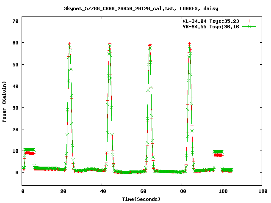Image resolution: width=271 pixels, height=203 pixels.
Task: Click the x-axis tick label 80
Action: tap(183, 191)
